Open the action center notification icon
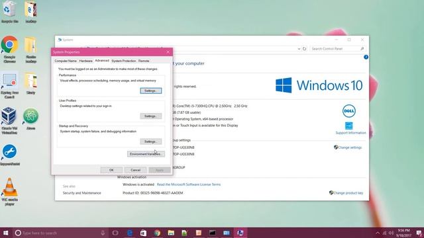This screenshot has width=424, height=238. (x=419, y=233)
